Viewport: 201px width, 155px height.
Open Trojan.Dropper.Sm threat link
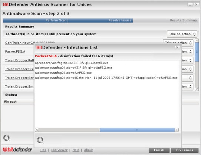(x=19, y=87)
